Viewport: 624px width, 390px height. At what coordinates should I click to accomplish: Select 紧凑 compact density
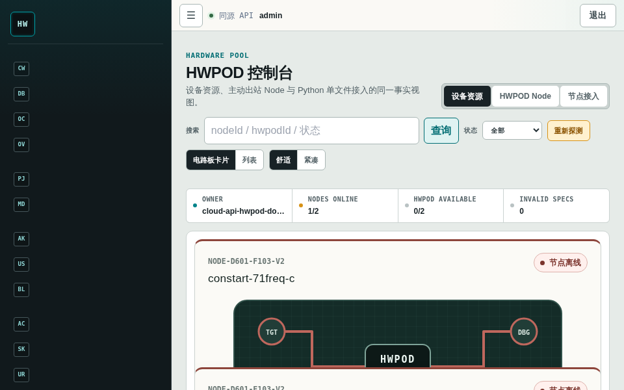[311, 160]
